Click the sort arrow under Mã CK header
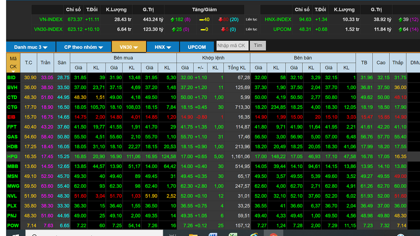The height and width of the screenshot is (236, 420). click(13, 71)
